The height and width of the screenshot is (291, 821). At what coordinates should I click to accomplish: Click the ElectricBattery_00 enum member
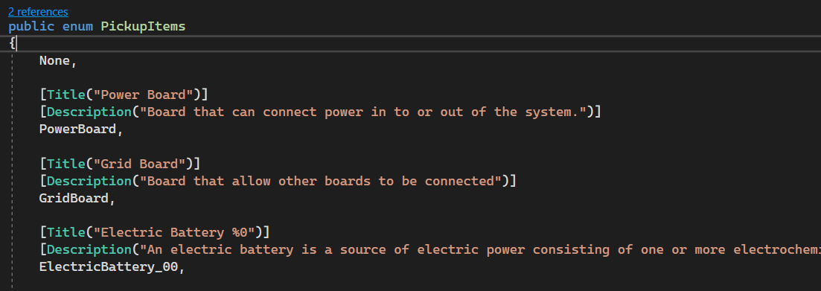[x=109, y=267]
